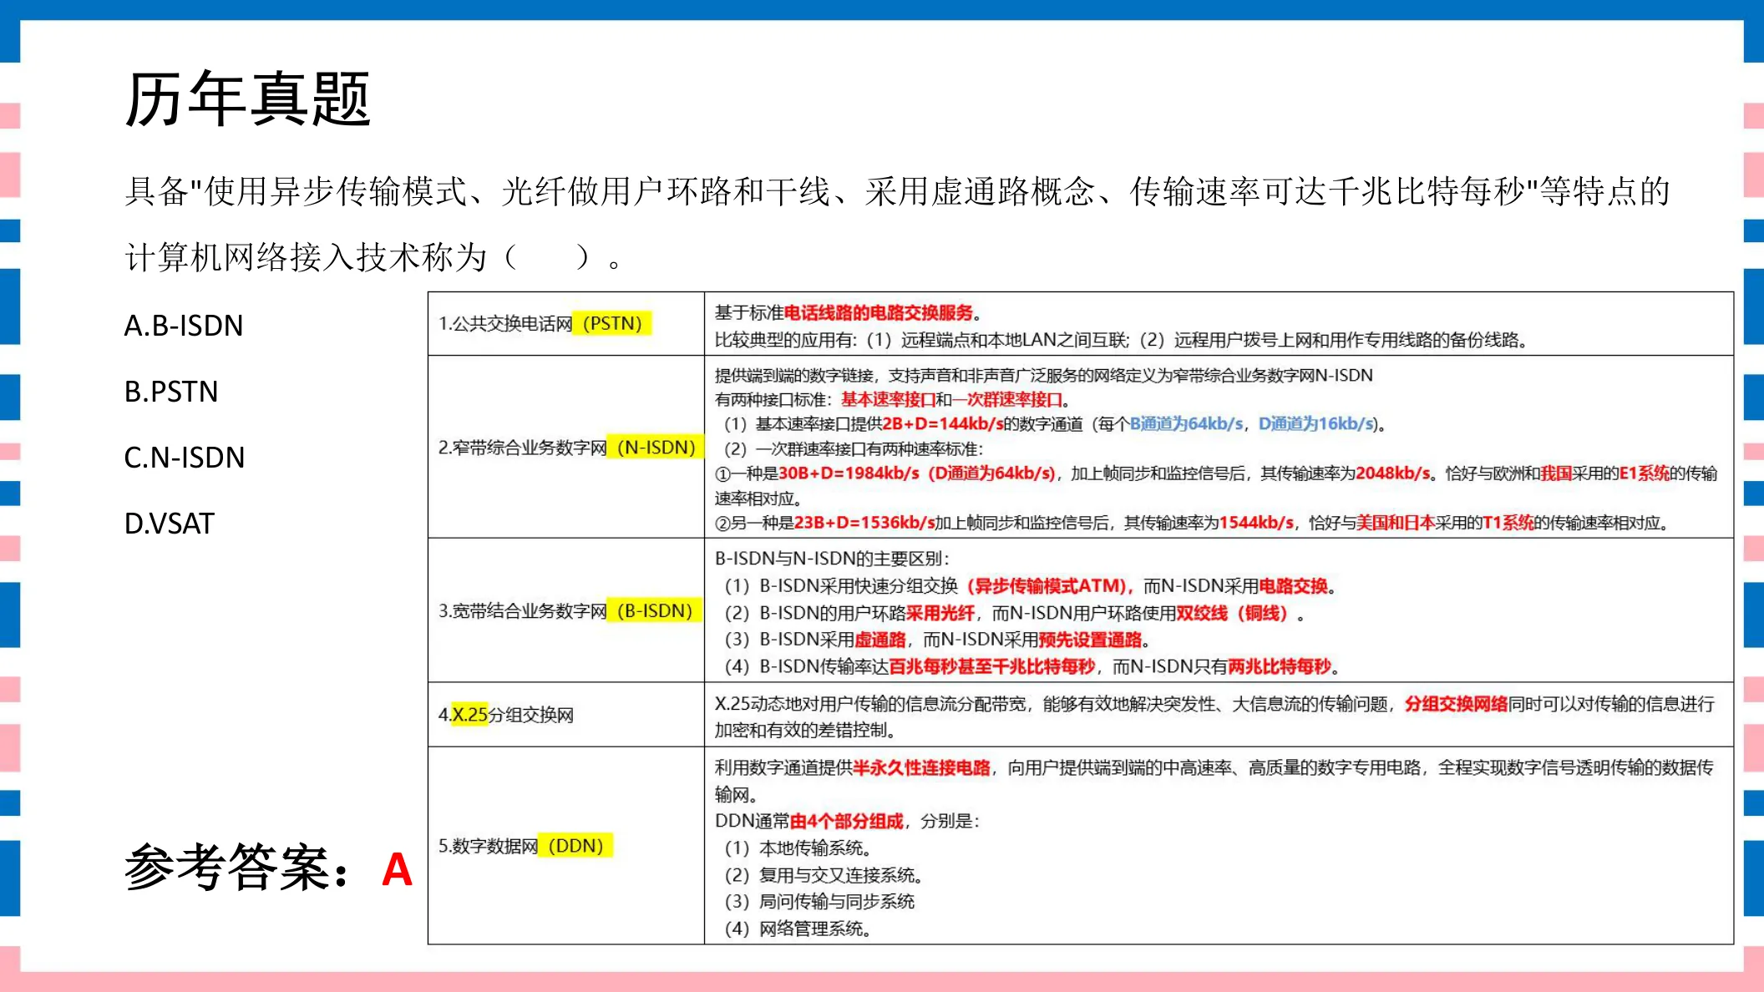The image size is (1764, 992).
Task: Click red text T1系统 in N-ISDN row
Action: pyautogui.click(x=1508, y=523)
